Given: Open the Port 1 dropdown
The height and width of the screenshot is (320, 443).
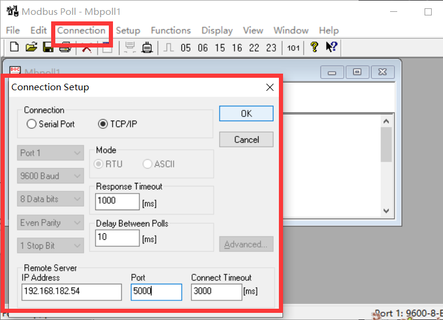Looking at the screenshot, I should click(51, 153).
